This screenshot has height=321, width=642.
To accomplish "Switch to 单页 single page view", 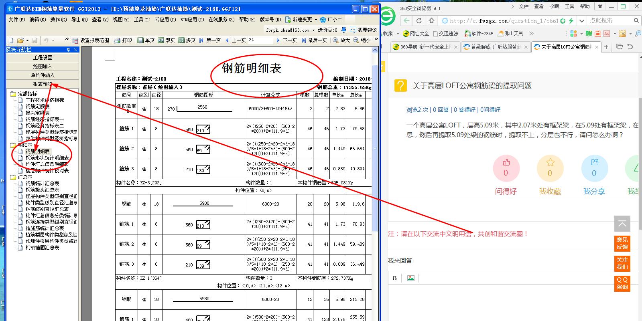I will [x=146, y=40].
